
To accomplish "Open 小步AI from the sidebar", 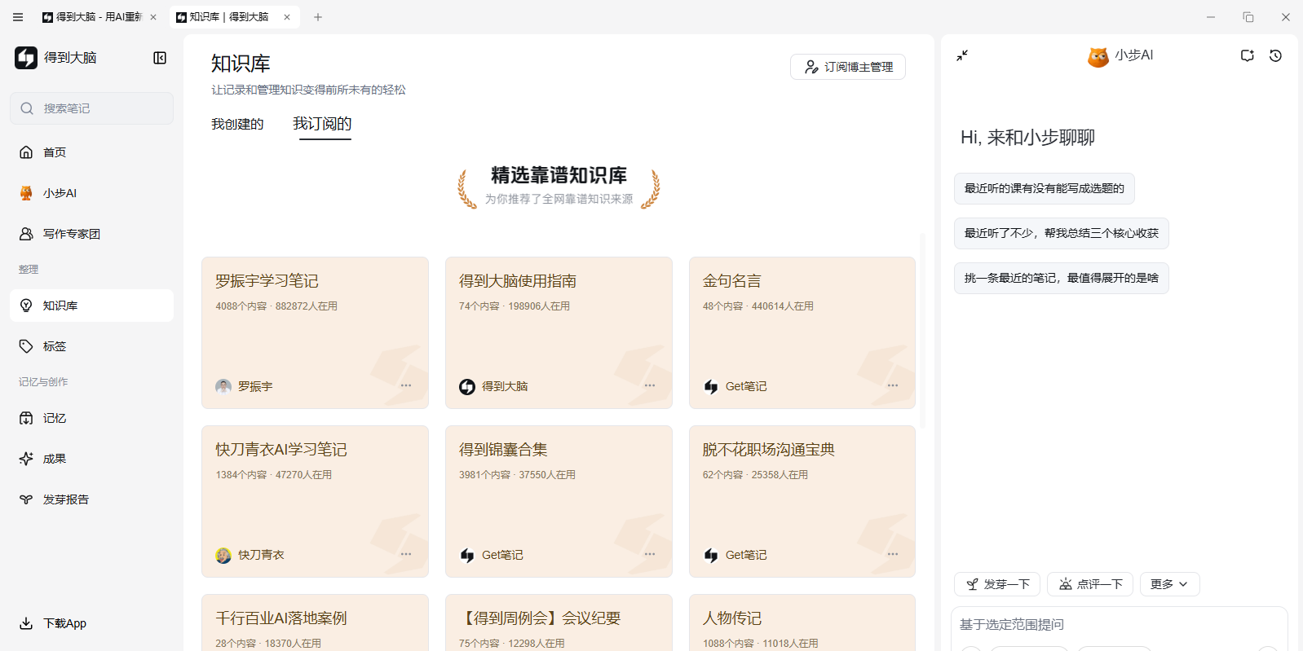I will click(91, 193).
